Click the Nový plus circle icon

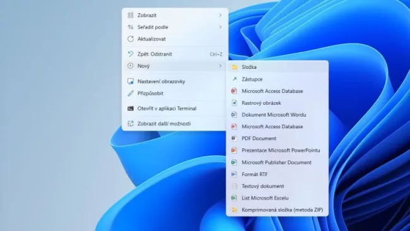131,66
